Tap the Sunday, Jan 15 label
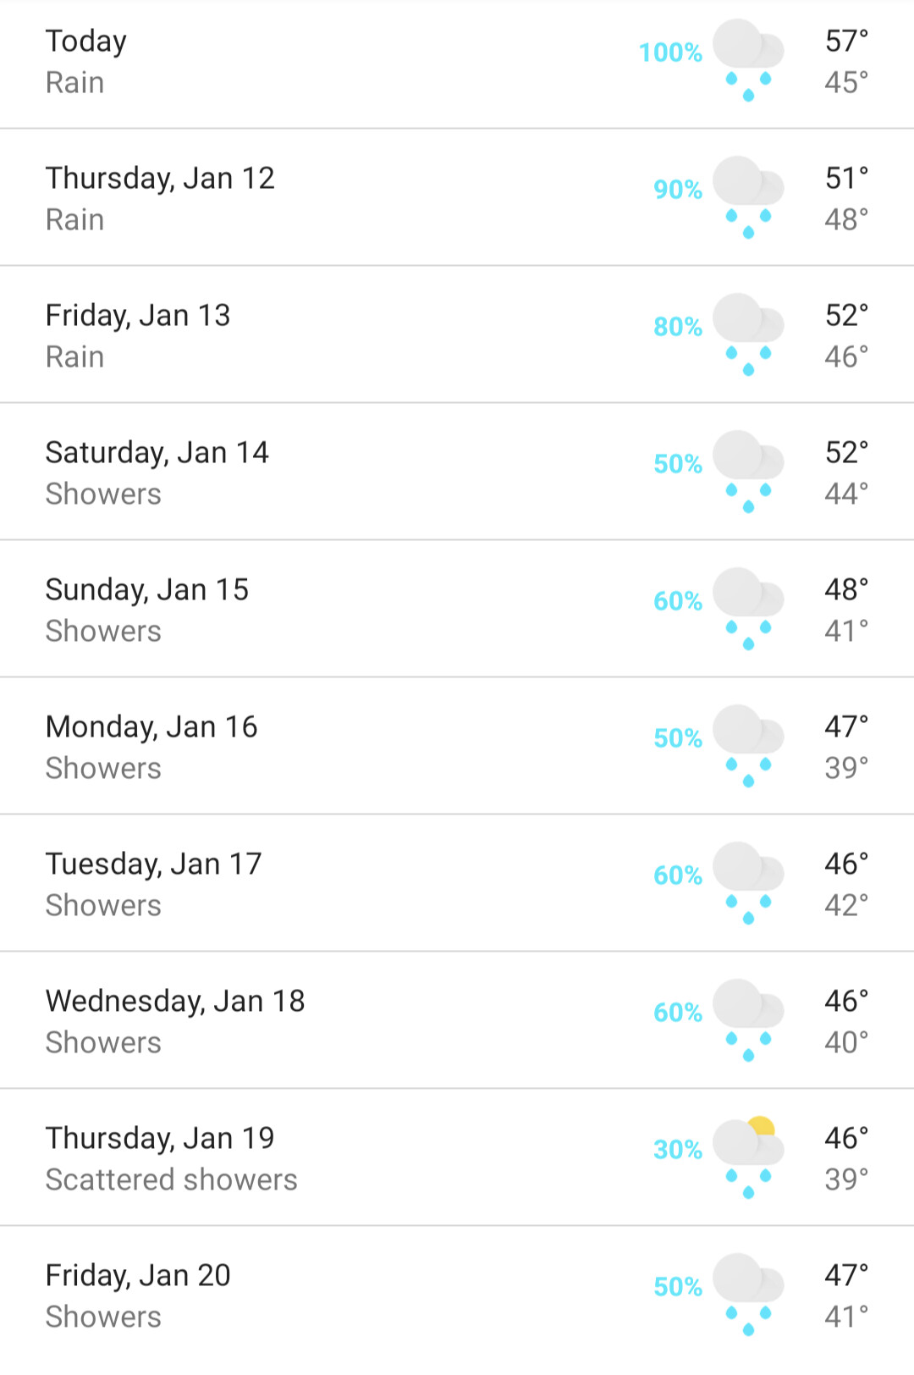The height and width of the screenshot is (1375, 914). 147,590
